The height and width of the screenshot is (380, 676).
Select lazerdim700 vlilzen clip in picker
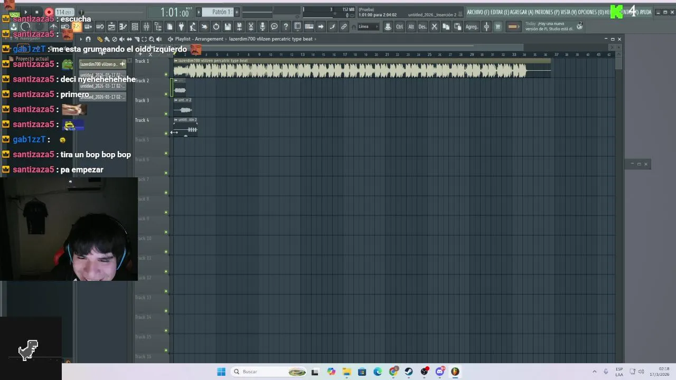click(102, 64)
